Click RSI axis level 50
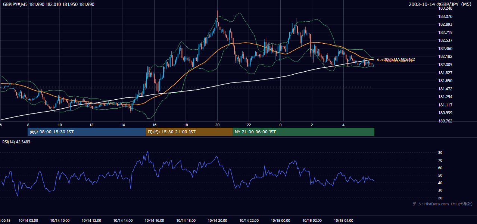The height and width of the screenshot is (224, 477). (440, 175)
